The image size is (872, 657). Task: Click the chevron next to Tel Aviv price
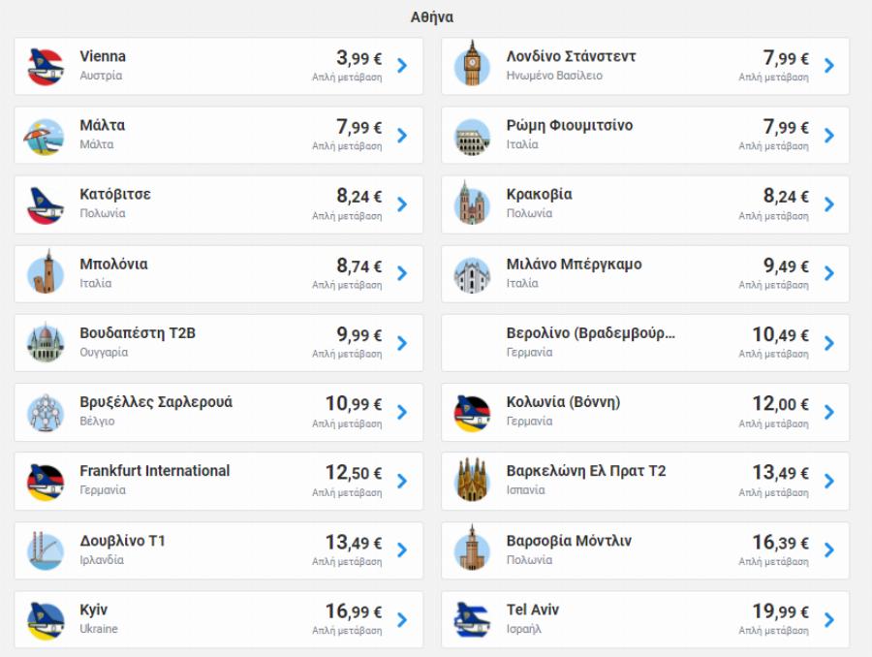(x=828, y=619)
